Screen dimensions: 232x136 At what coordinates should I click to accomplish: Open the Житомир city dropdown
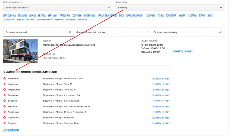tap(170, 8)
